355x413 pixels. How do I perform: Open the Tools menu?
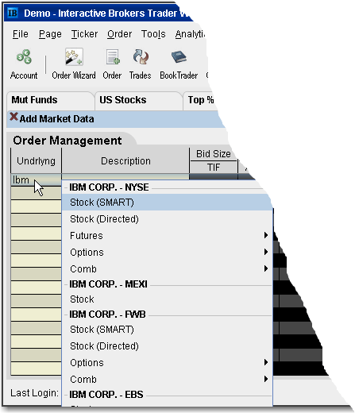(153, 34)
